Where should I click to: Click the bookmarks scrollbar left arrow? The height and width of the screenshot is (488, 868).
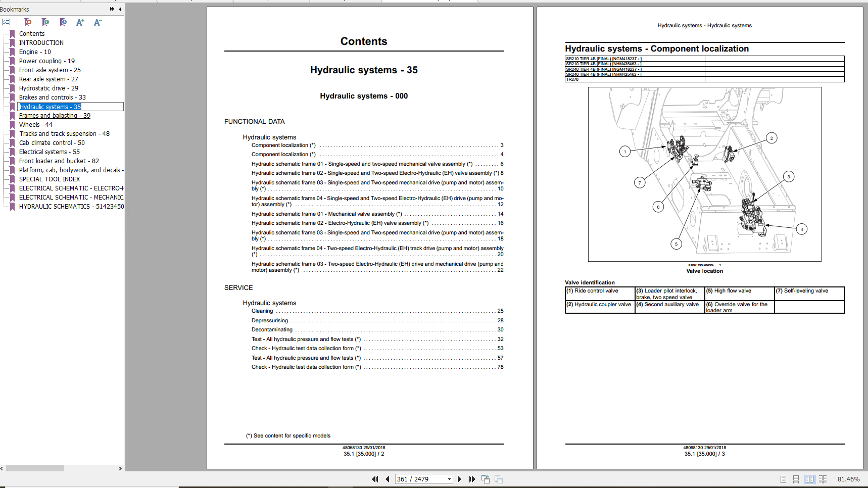point(2,468)
